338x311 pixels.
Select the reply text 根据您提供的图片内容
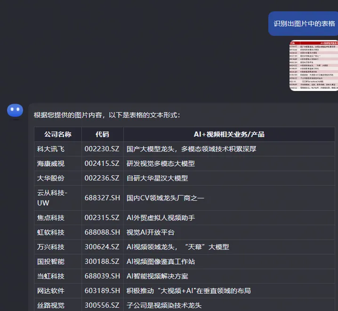[68, 115]
